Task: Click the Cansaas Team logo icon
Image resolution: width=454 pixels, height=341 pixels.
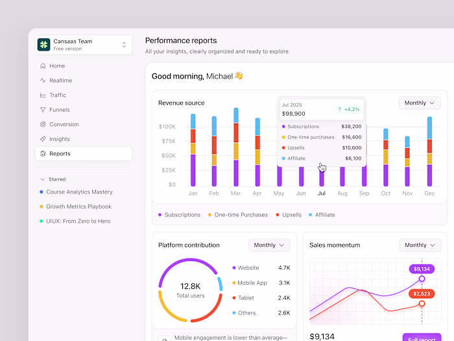Action: pos(43,45)
